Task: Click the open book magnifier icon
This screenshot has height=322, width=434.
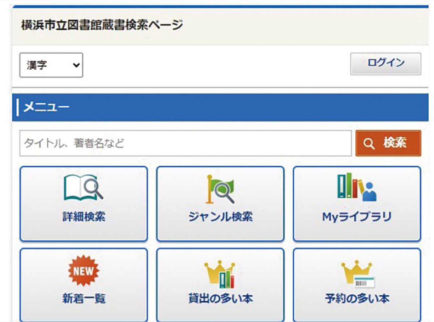Action: coord(84,187)
